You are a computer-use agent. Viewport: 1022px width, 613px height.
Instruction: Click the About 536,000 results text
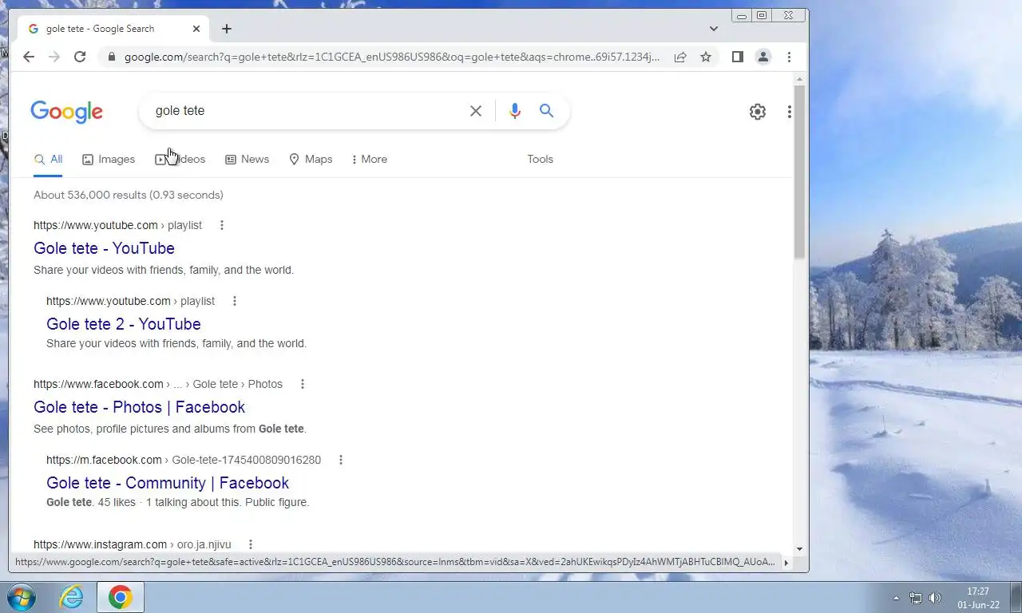click(129, 195)
